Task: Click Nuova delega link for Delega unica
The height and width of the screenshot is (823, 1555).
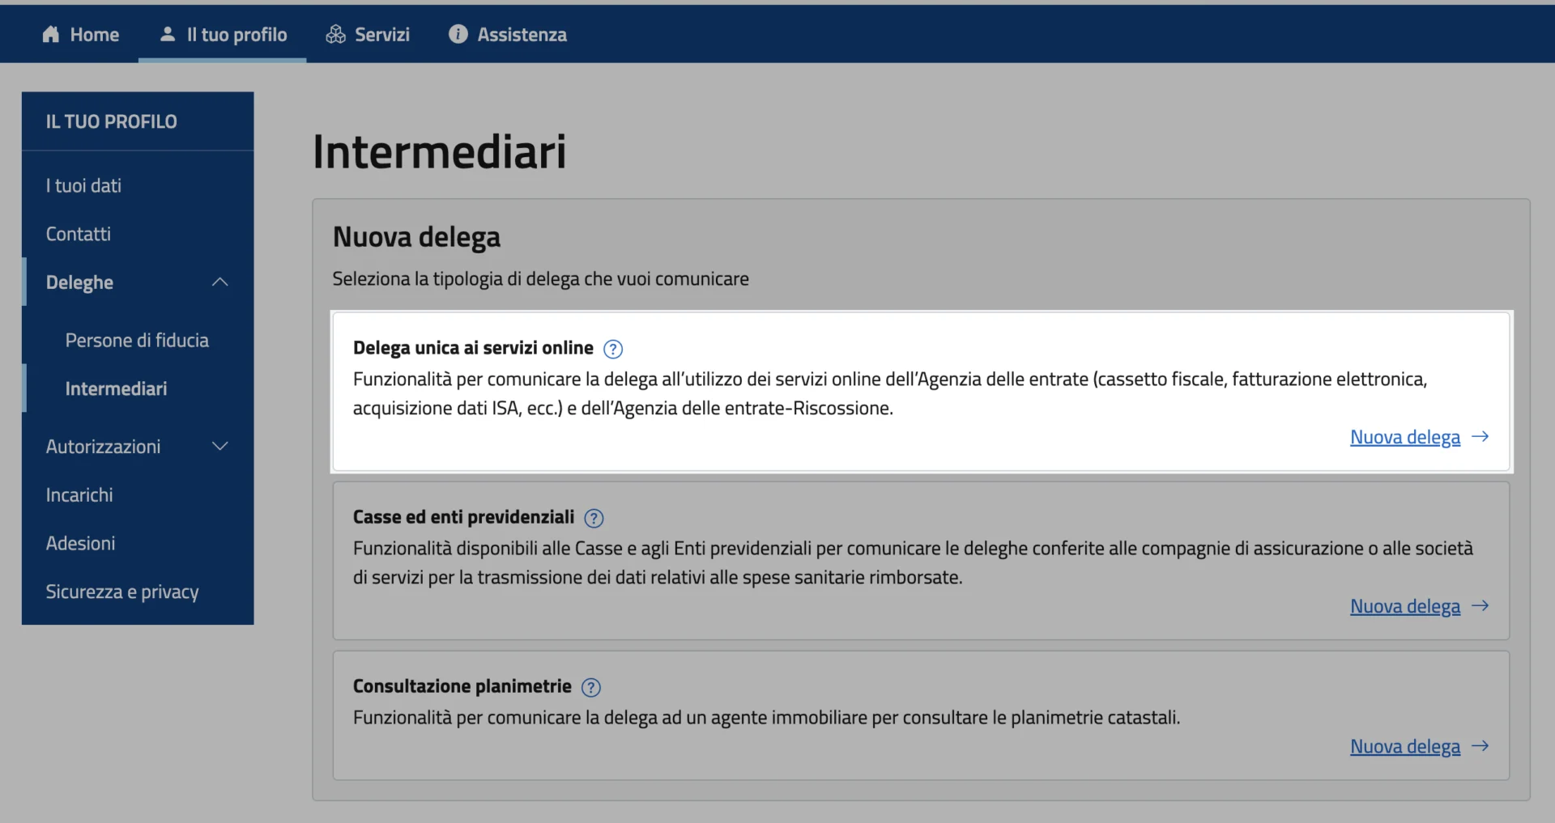Action: point(1404,437)
